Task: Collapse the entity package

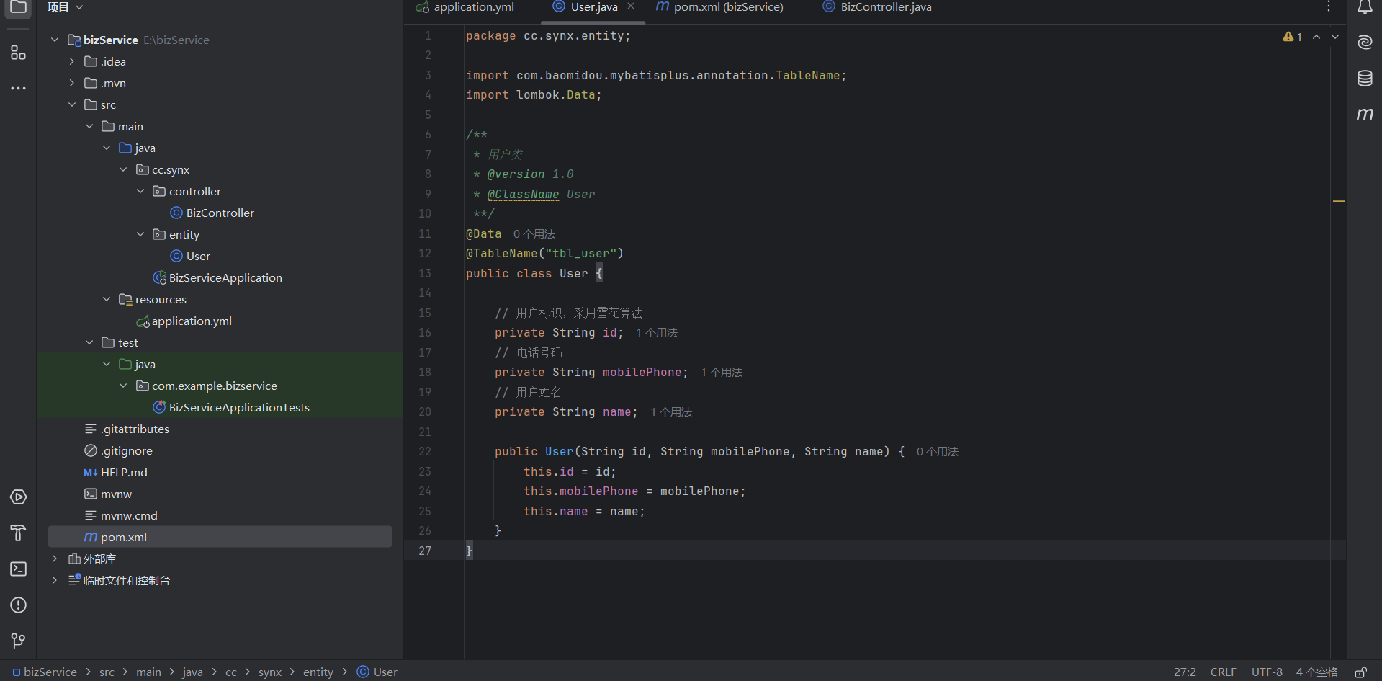Action: 140,235
